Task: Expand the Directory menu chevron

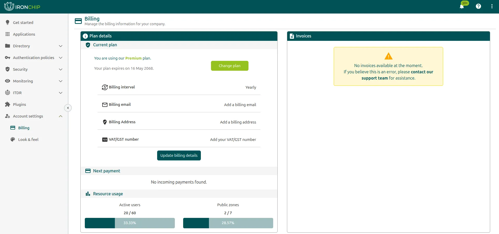Action: pyautogui.click(x=61, y=46)
